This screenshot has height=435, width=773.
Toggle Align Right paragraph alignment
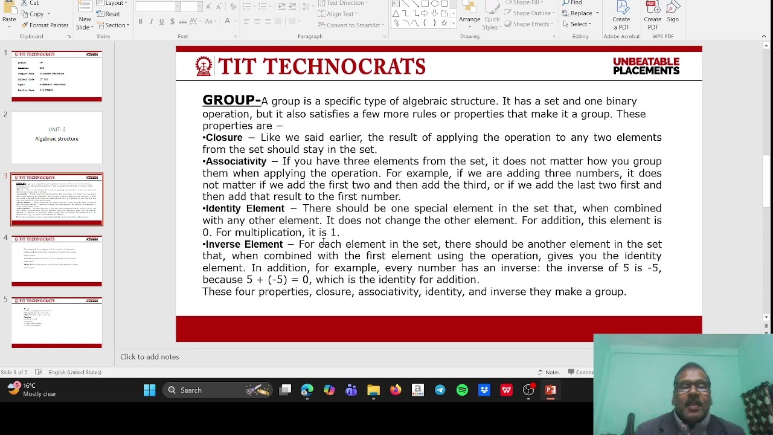(268, 21)
